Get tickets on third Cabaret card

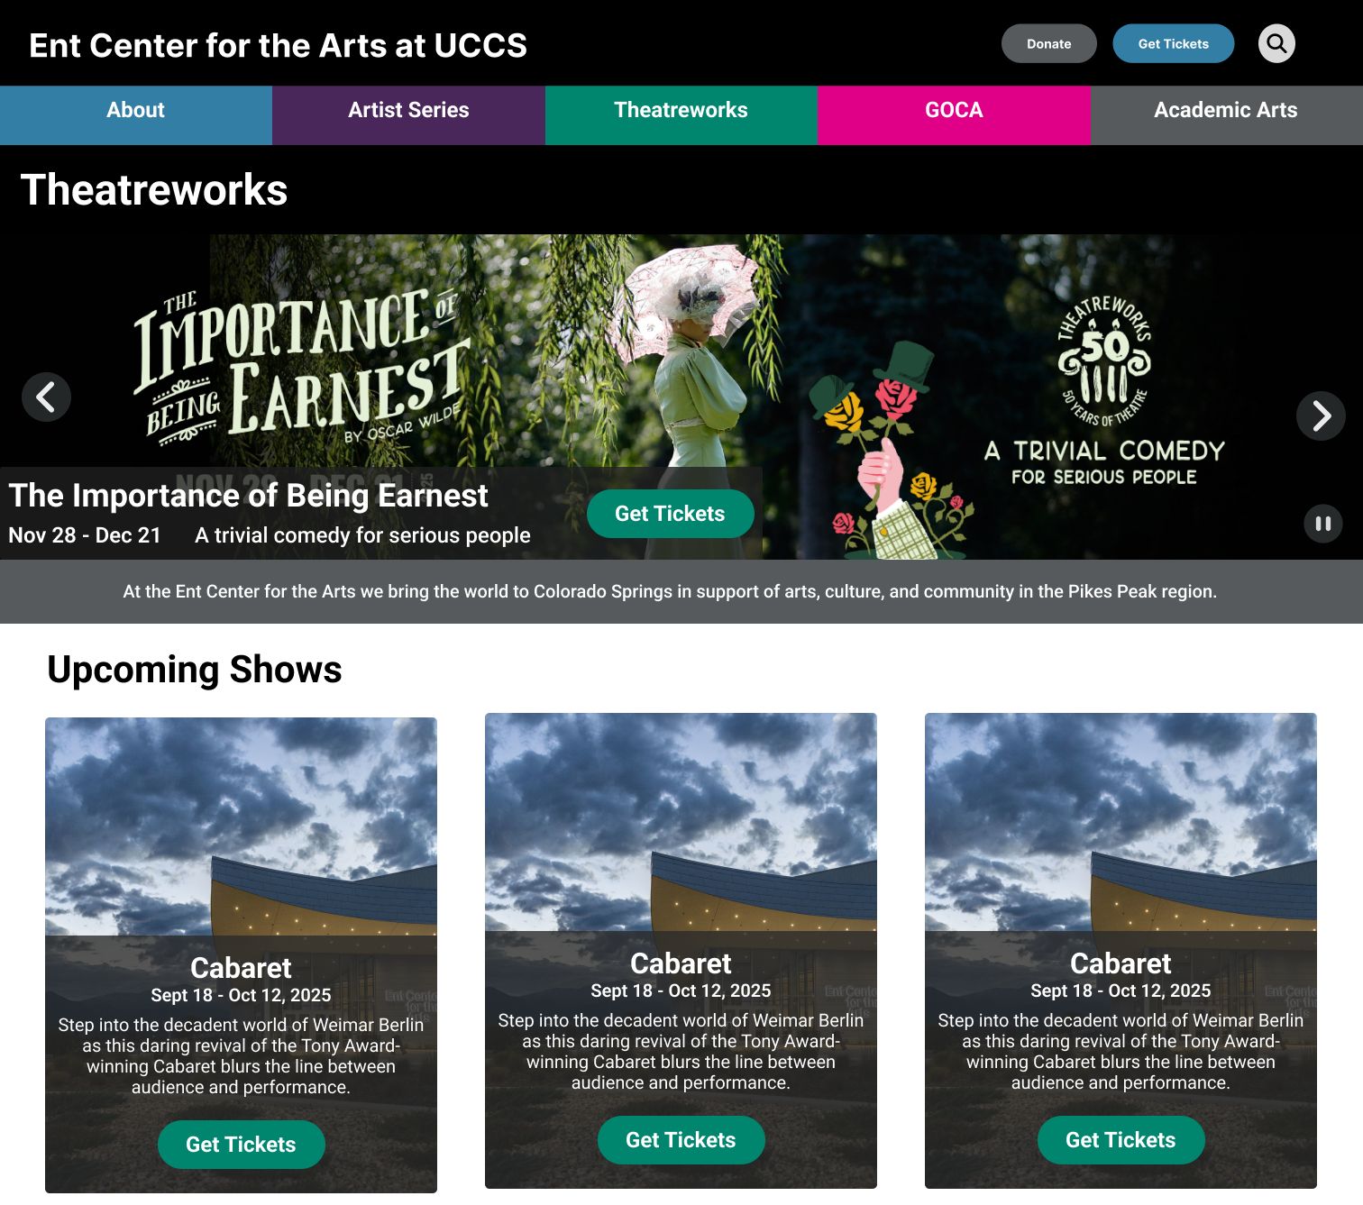tap(1121, 1140)
